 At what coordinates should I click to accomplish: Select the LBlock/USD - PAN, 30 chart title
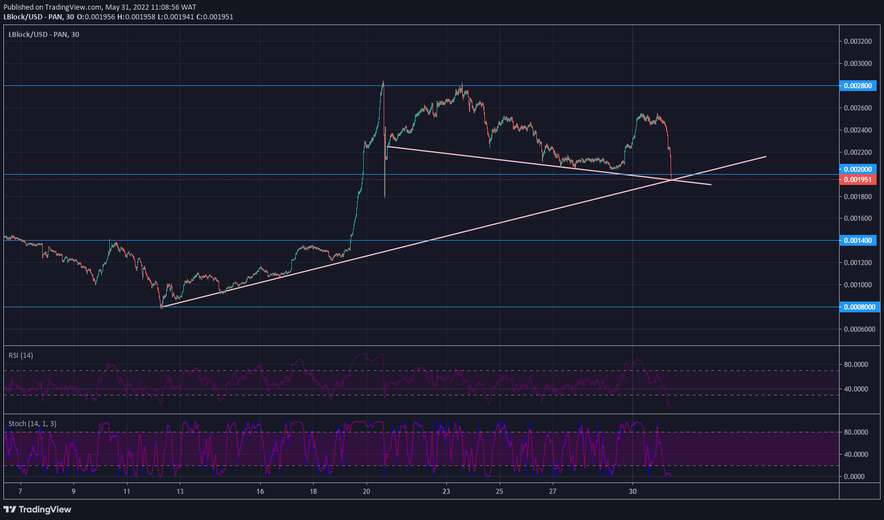click(x=44, y=35)
